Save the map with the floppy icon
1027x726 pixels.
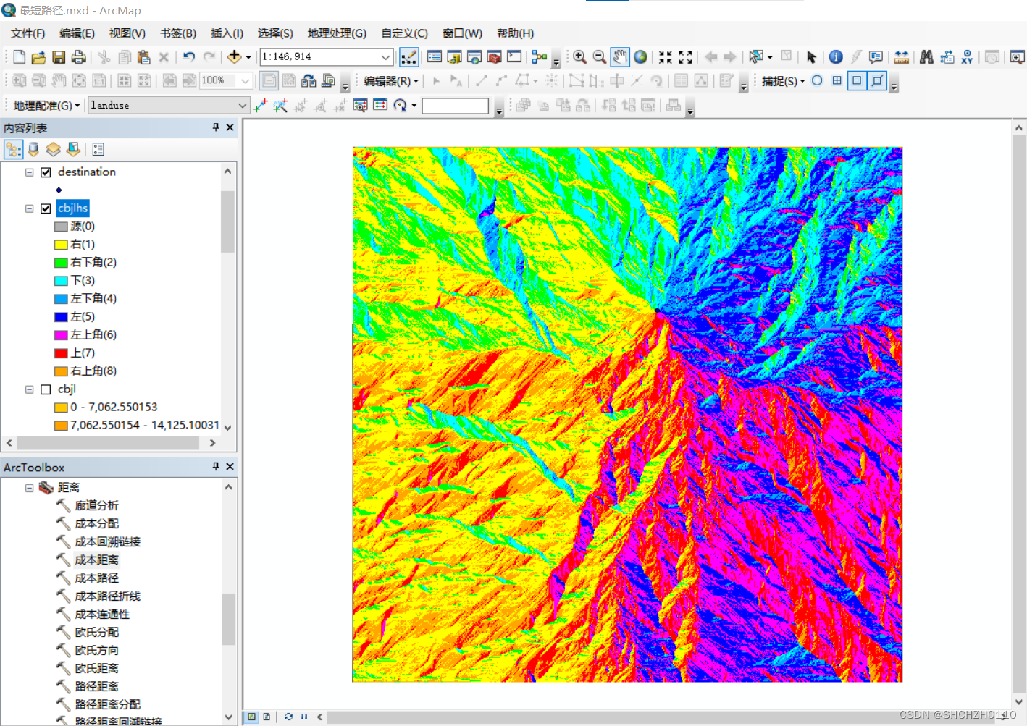coord(59,57)
